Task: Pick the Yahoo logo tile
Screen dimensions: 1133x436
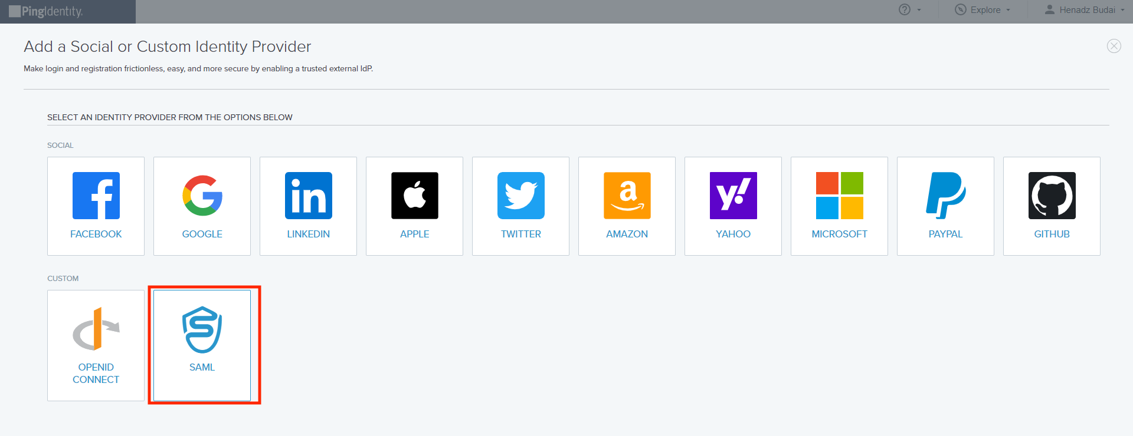Action: coord(733,196)
